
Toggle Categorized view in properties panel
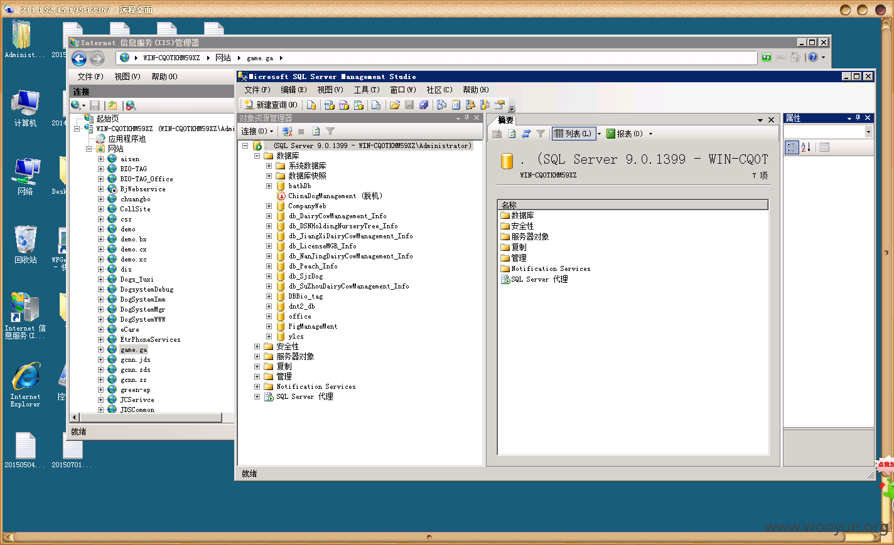(792, 147)
